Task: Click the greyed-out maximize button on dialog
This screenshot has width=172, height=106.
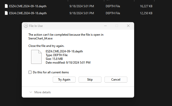Action: coord(117,26)
